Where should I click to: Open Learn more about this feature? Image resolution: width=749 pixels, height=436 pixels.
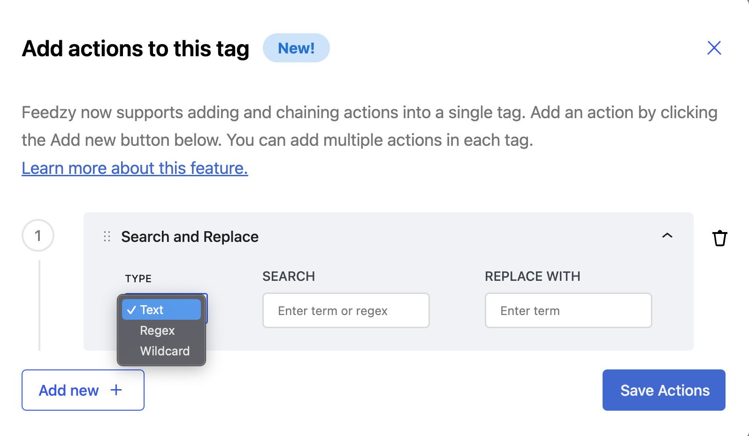point(135,168)
